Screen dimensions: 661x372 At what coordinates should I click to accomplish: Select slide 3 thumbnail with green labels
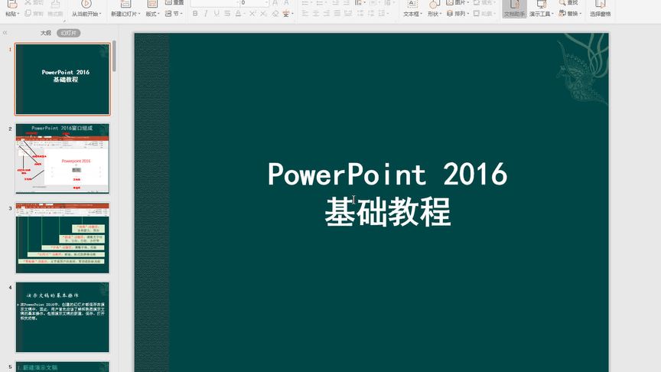point(63,238)
